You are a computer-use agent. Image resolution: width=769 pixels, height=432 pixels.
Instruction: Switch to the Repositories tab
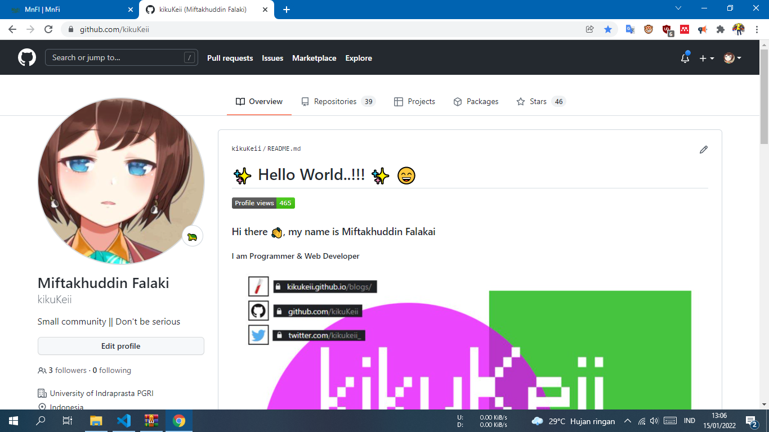[x=338, y=101]
